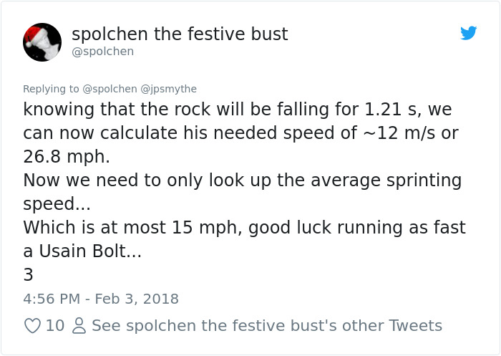Screen dimensions: 501x356
Task: Open @spolchen mention in the Replying to line
Action: [110, 89]
